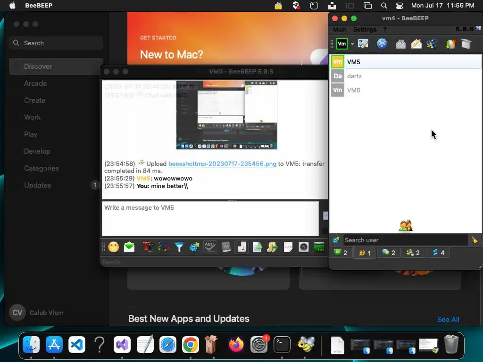Click the App Store Search field
The width and height of the screenshot is (483, 362).
point(56,43)
